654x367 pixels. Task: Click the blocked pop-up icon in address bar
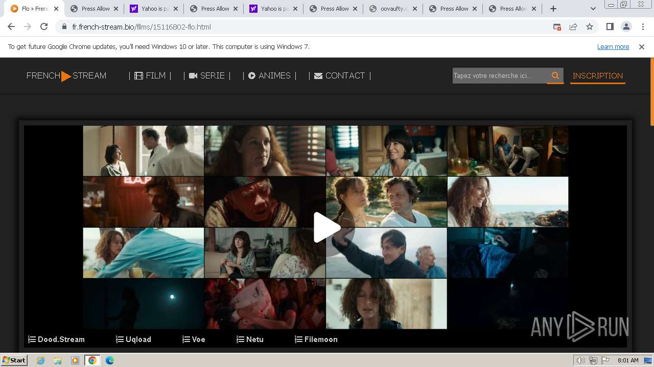557,27
